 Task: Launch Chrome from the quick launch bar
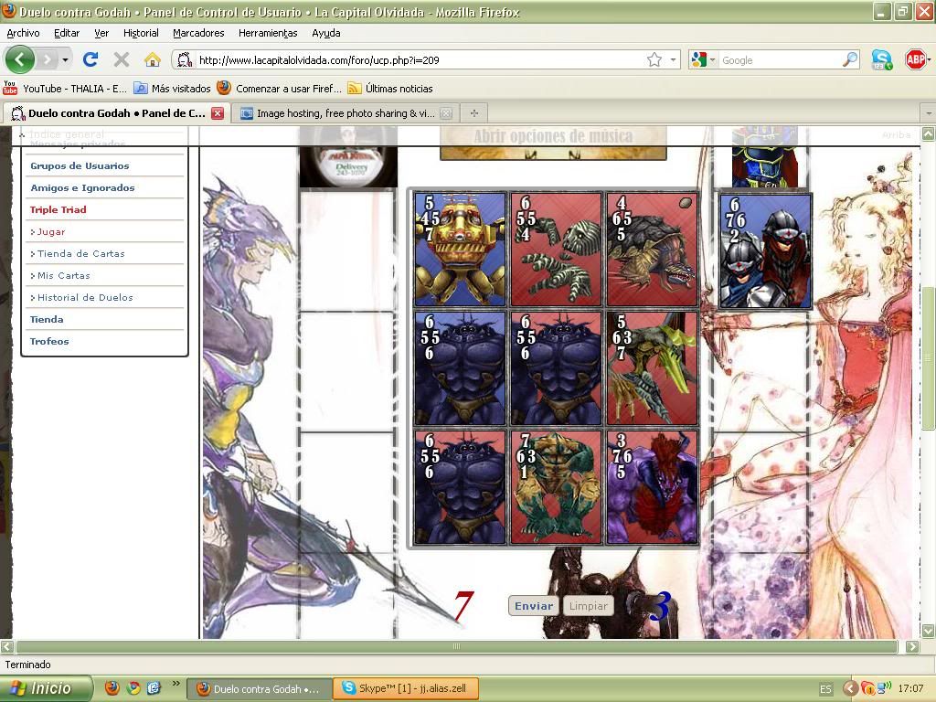[x=133, y=688]
